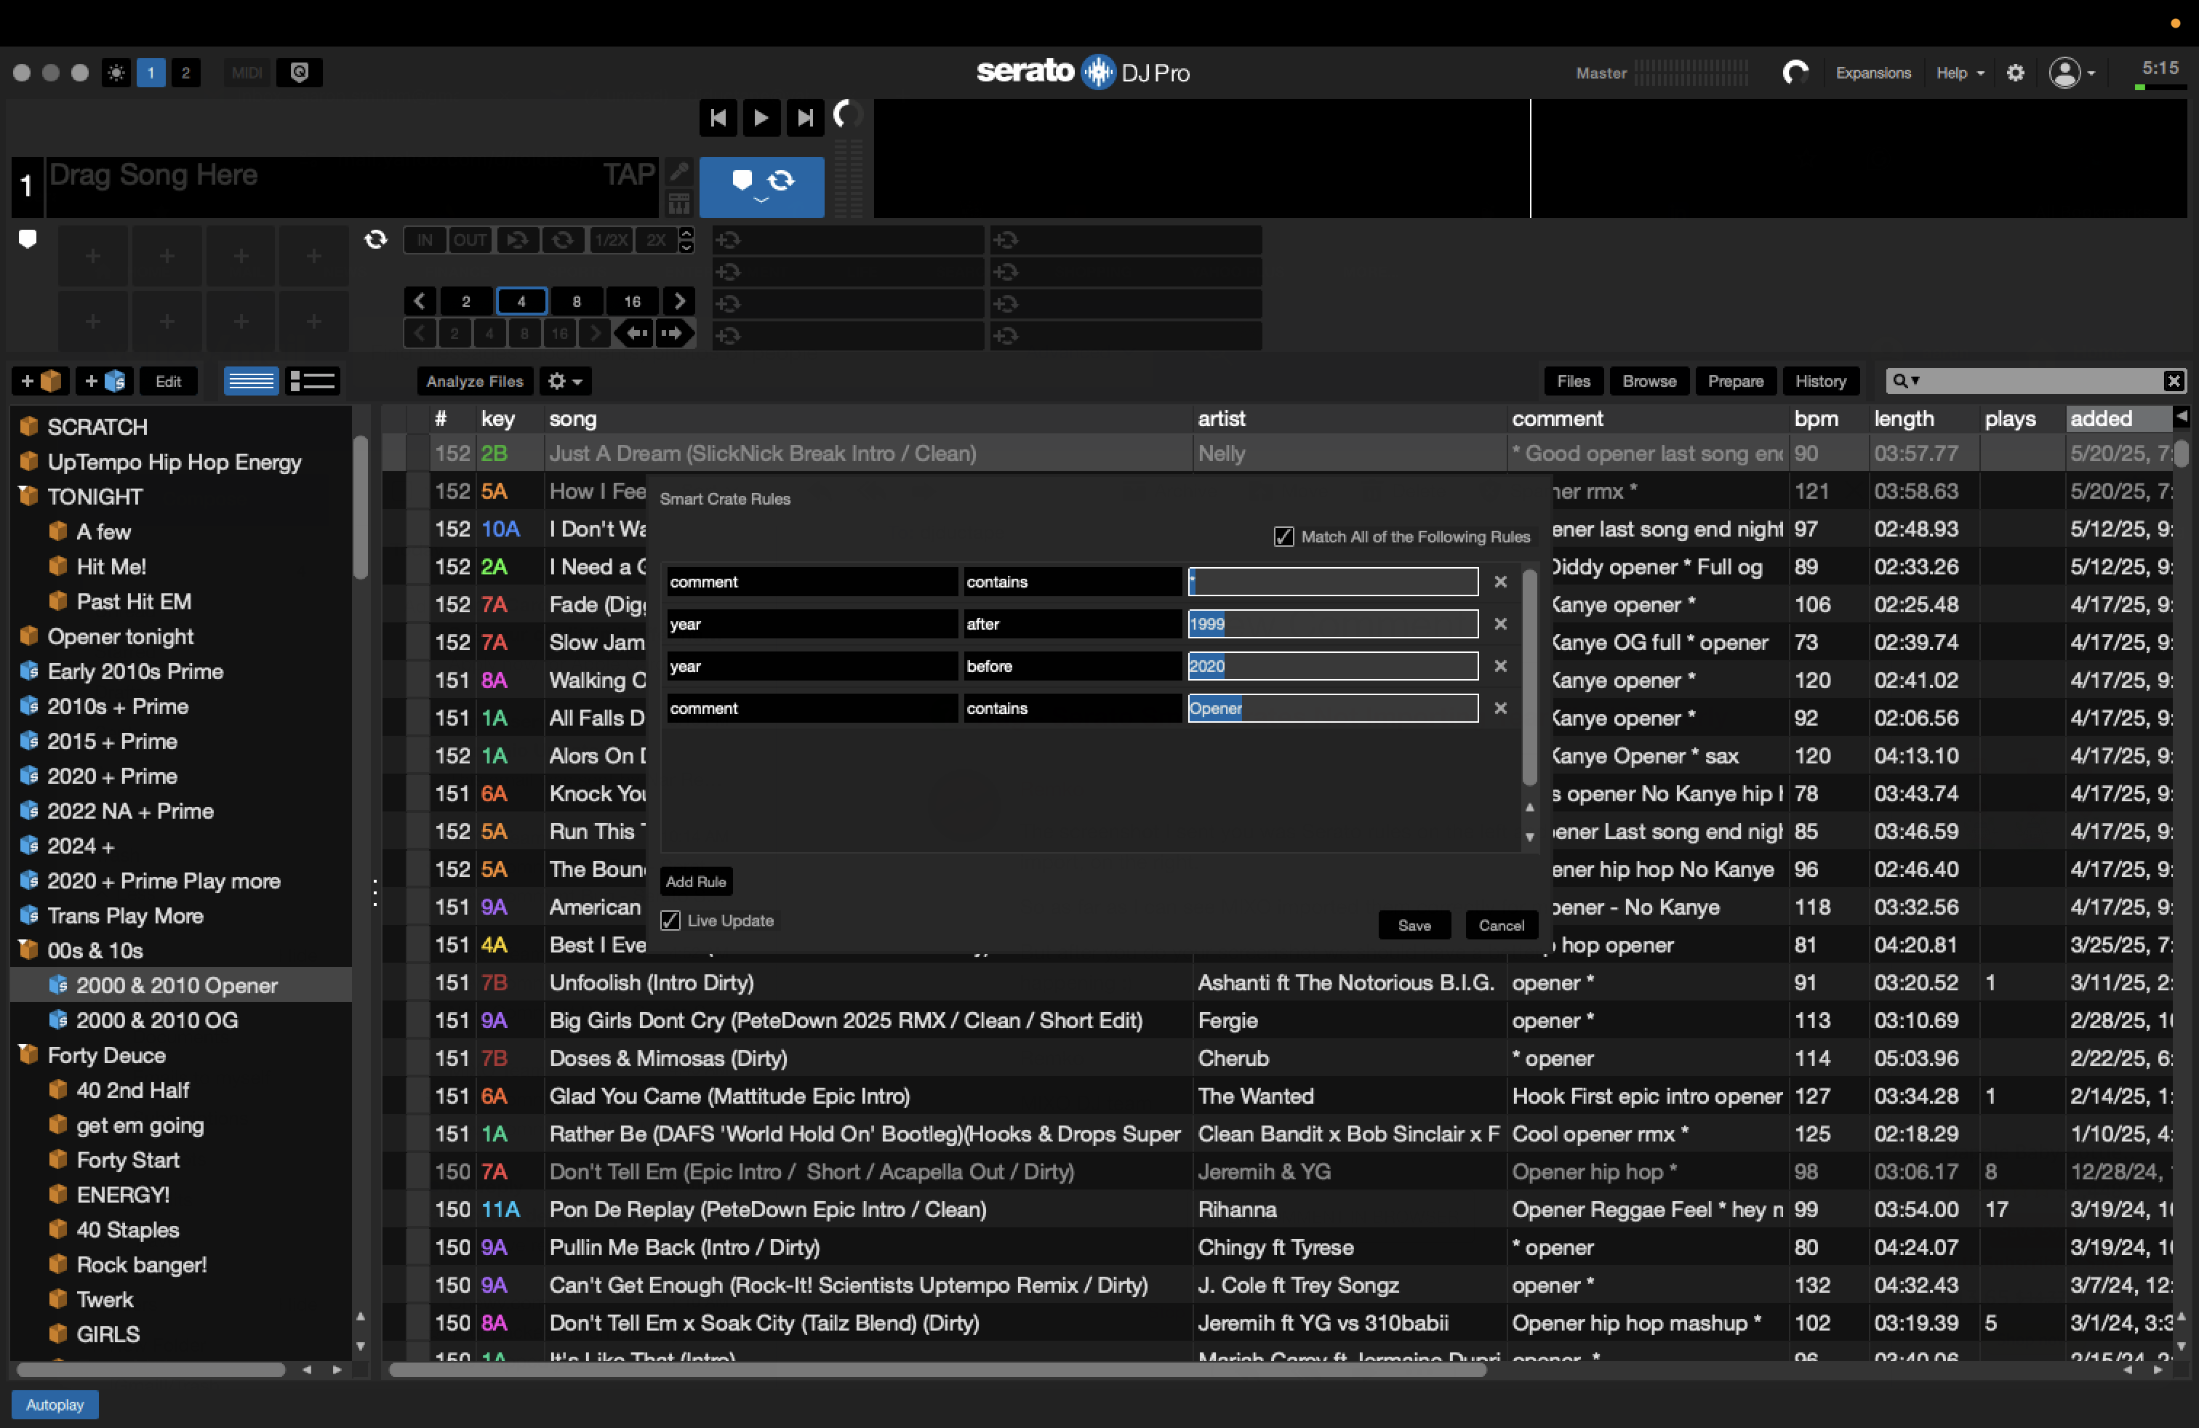Open the settings gear in top bar
This screenshot has height=1428, width=2199.
click(x=2015, y=73)
